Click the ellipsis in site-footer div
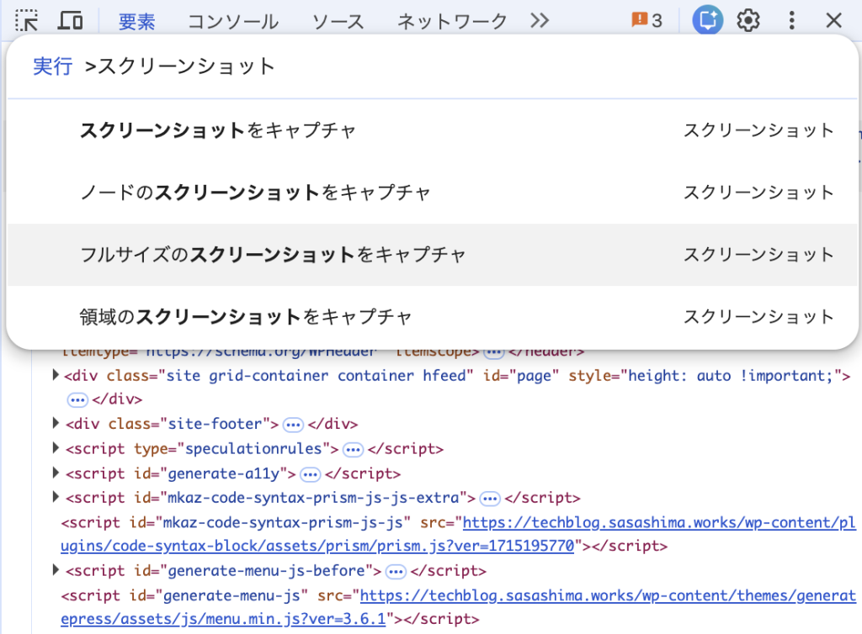The image size is (862, 634). coord(293,425)
